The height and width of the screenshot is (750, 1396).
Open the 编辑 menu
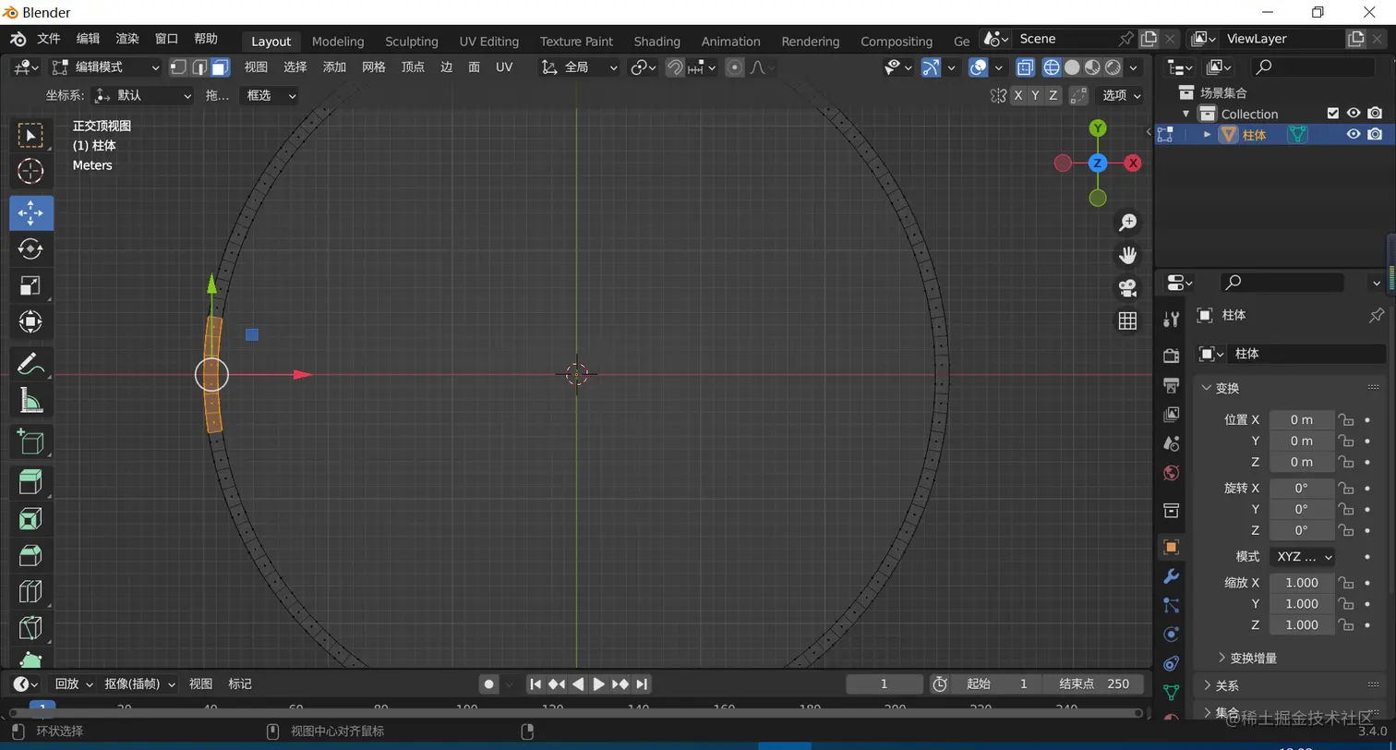click(x=88, y=39)
